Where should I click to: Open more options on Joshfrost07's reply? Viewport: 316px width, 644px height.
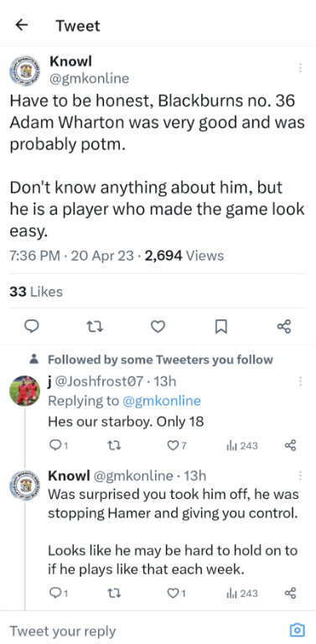[x=300, y=382]
